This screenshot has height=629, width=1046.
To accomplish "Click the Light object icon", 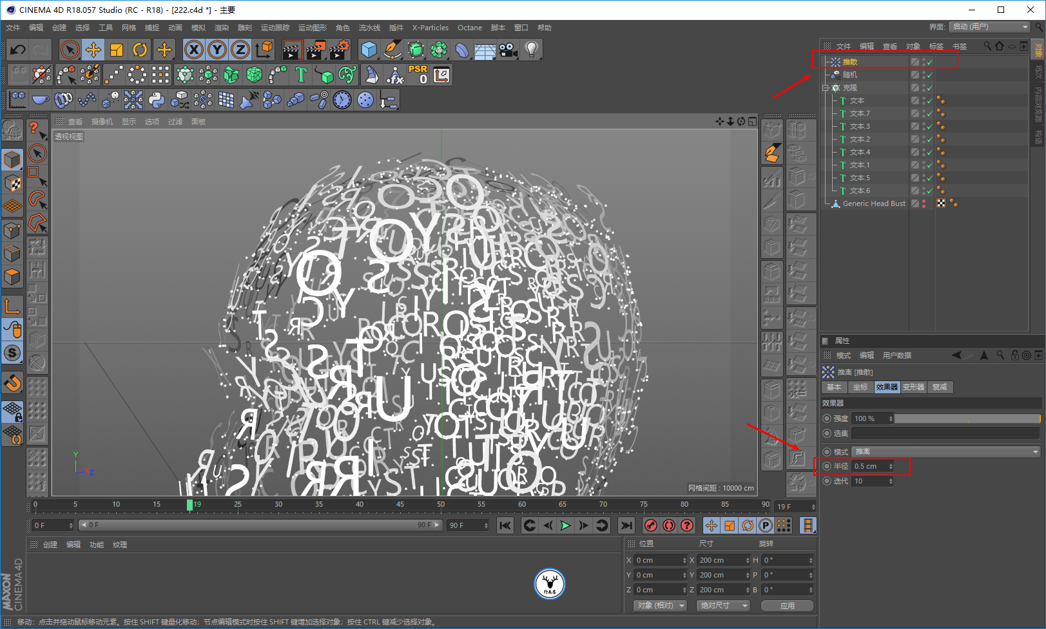I will [531, 50].
